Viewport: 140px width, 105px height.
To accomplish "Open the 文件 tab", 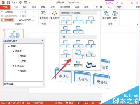I will [x=5, y=7].
